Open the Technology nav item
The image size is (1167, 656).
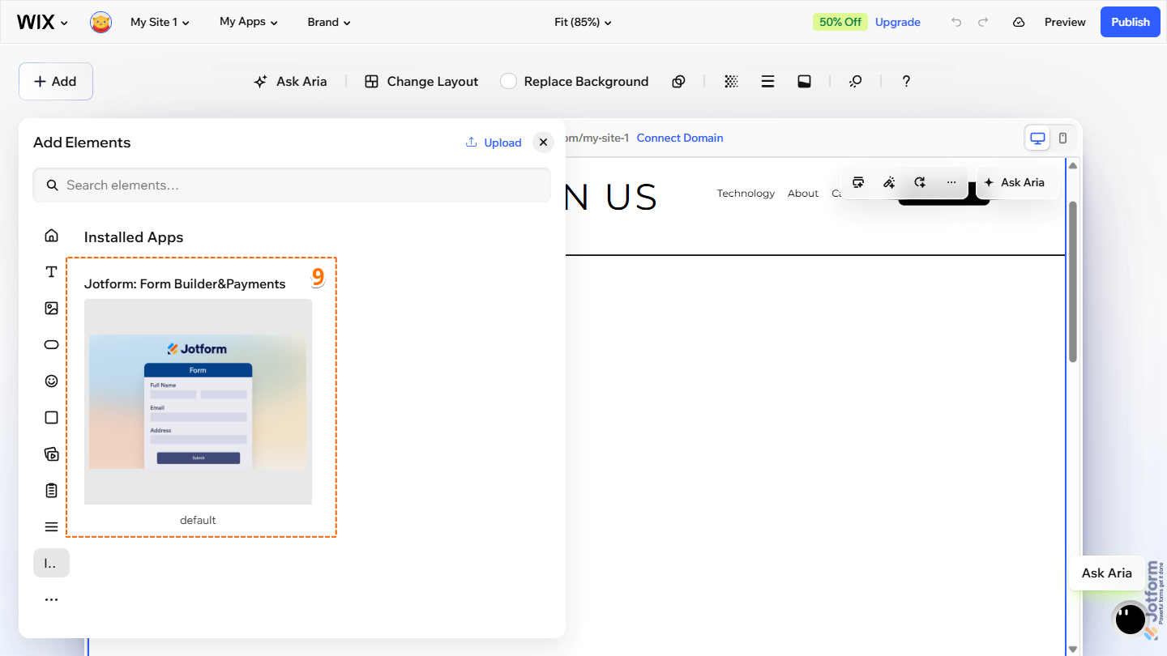pos(746,193)
